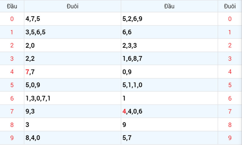Click the left Đầu column header
This screenshot has width=242, height=145.
[12, 6]
